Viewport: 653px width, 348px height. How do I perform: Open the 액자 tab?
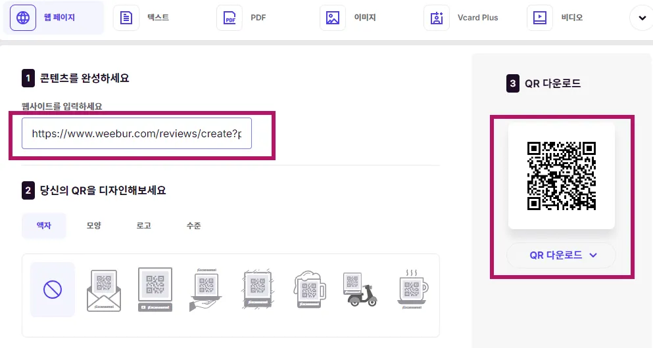click(x=43, y=225)
